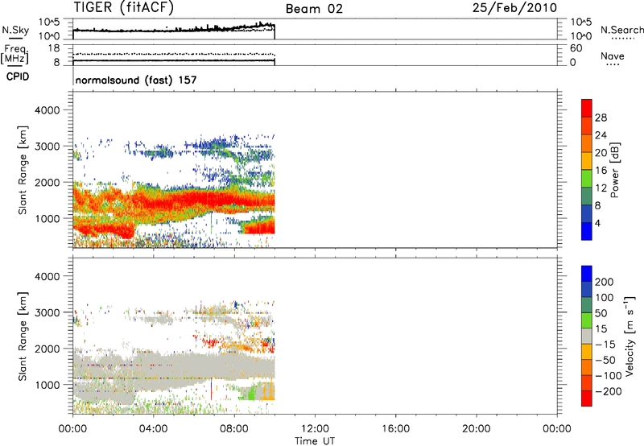This screenshot has width=644, height=446.
Task: Click the 25/Feb/2010 date label
Action: [514, 8]
